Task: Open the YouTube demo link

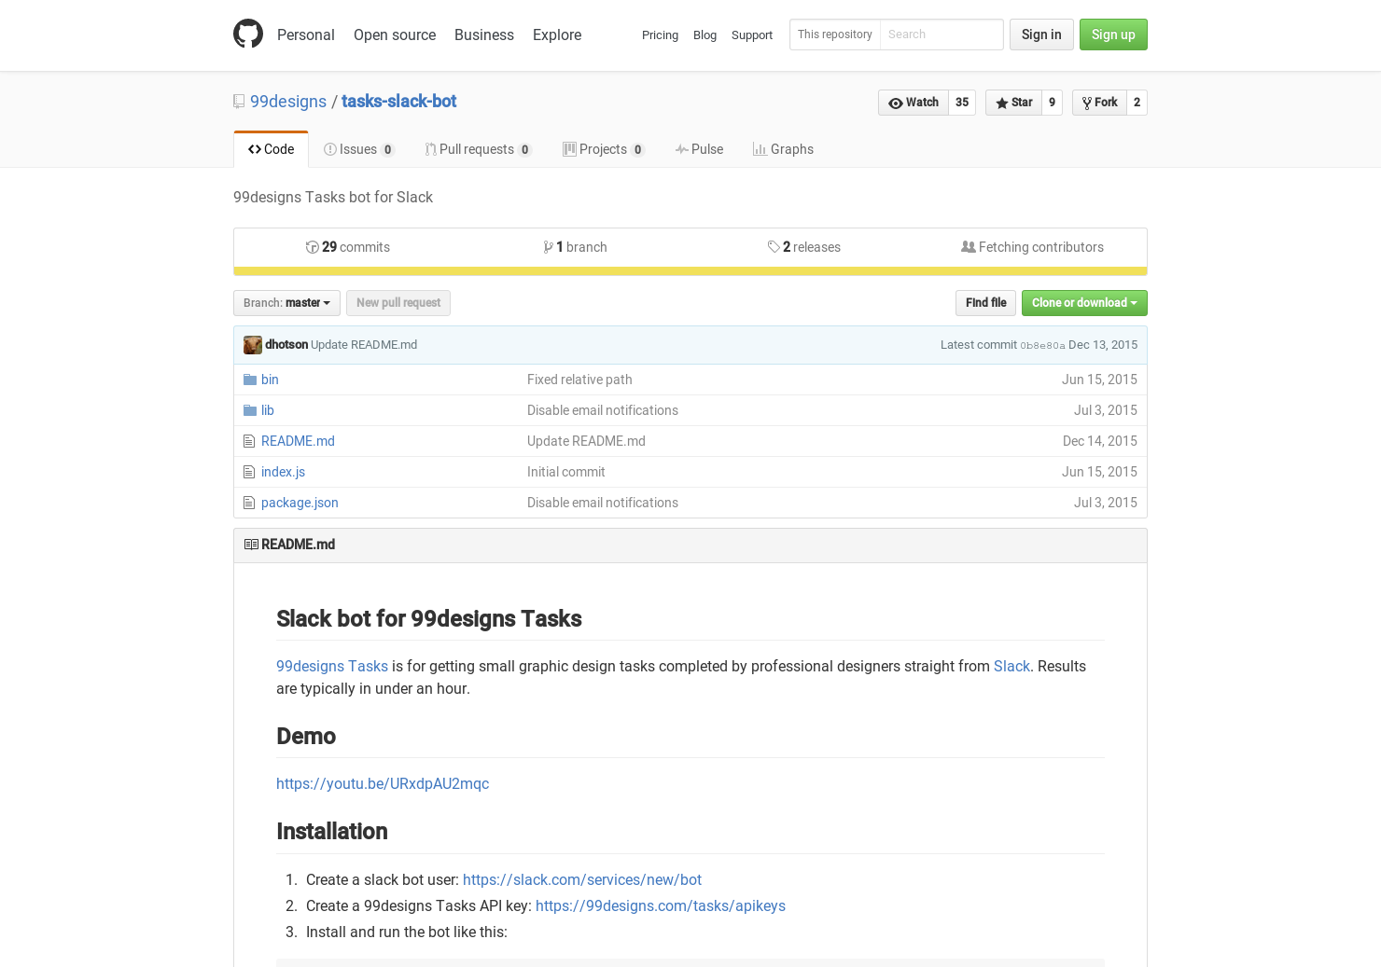Action: (x=383, y=783)
